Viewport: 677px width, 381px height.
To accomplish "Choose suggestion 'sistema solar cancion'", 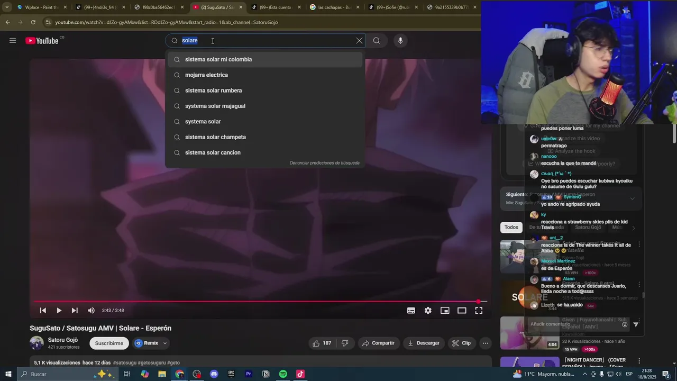I will click(265, 152).
